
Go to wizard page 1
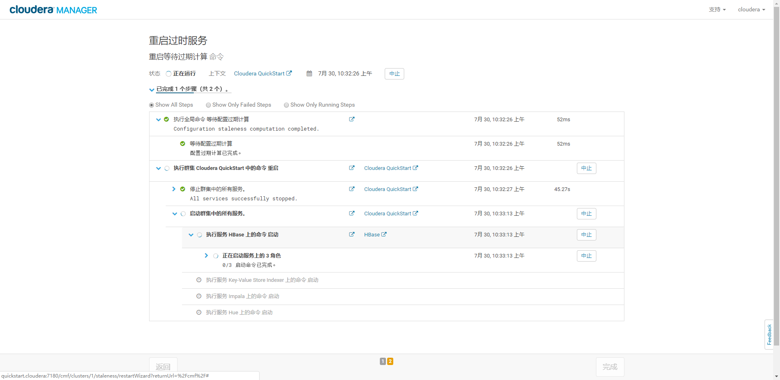tap(383, 361)
